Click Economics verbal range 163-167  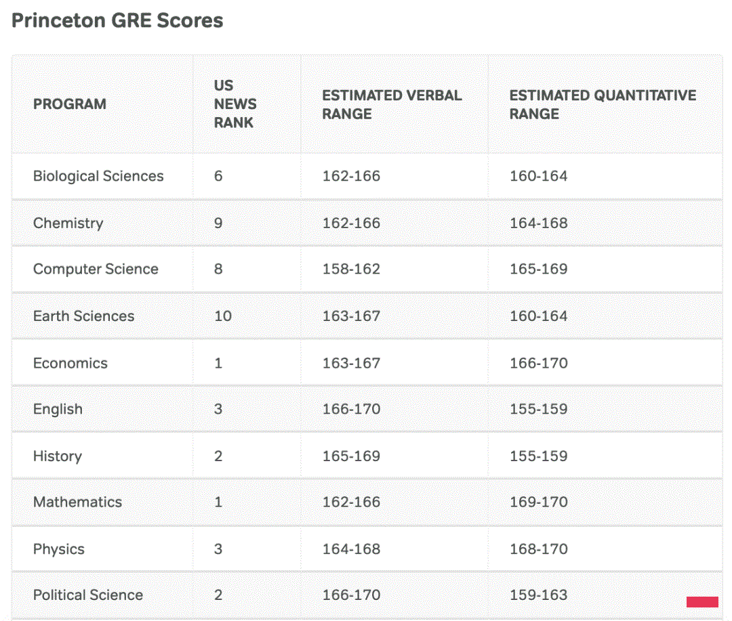pyautogui.click(x=351, y=363)
